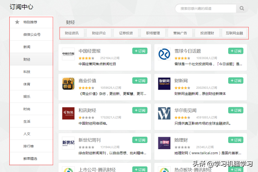Open the 她理财 channel title

[x=181, y=140]
